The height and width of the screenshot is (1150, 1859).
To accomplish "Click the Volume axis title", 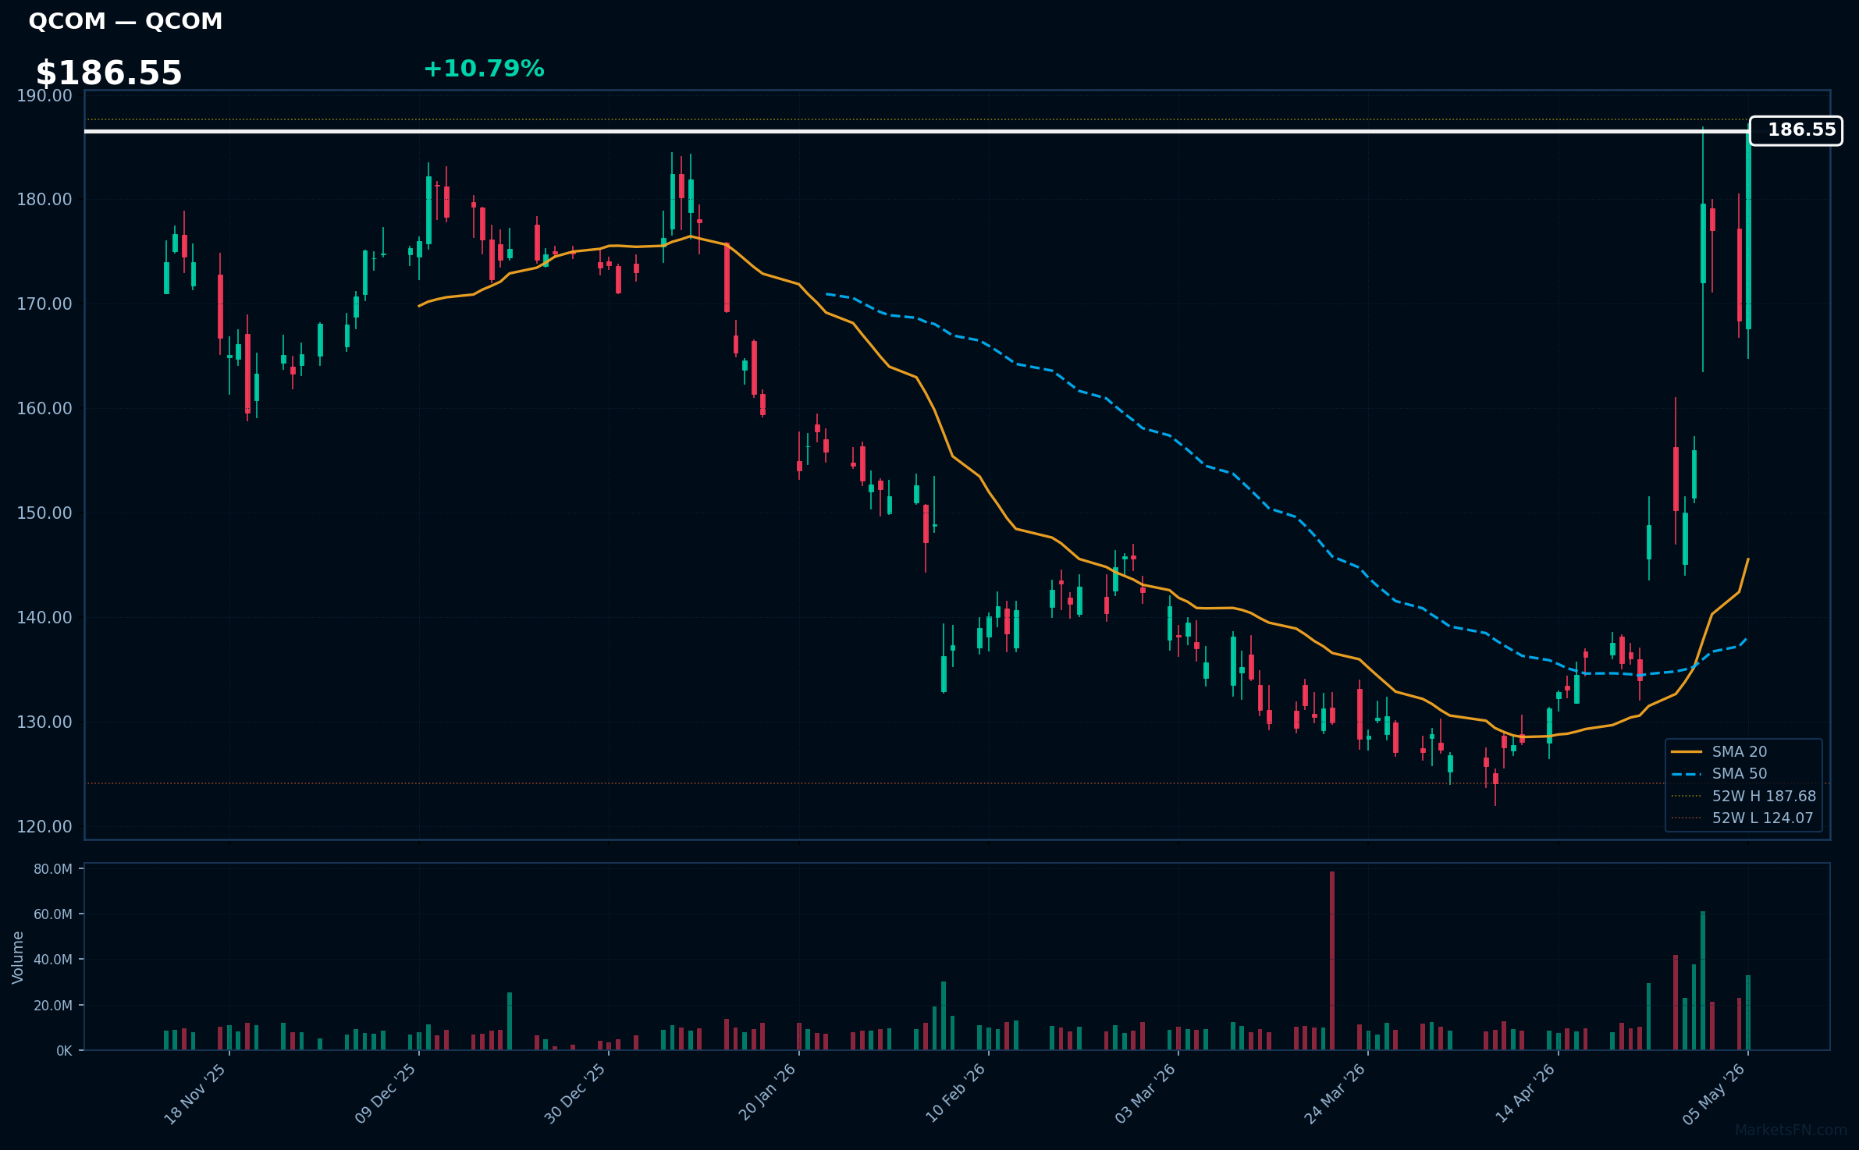I will [18, 957].
